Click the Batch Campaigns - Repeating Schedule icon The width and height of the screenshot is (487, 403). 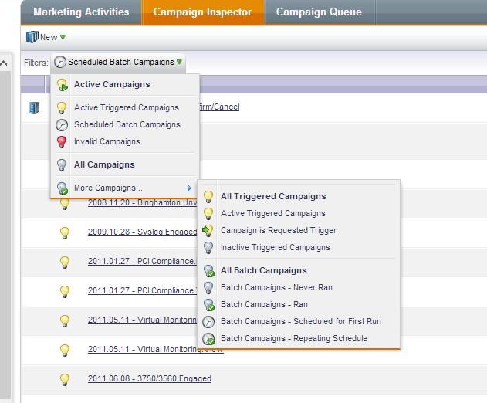coord(208,339)
